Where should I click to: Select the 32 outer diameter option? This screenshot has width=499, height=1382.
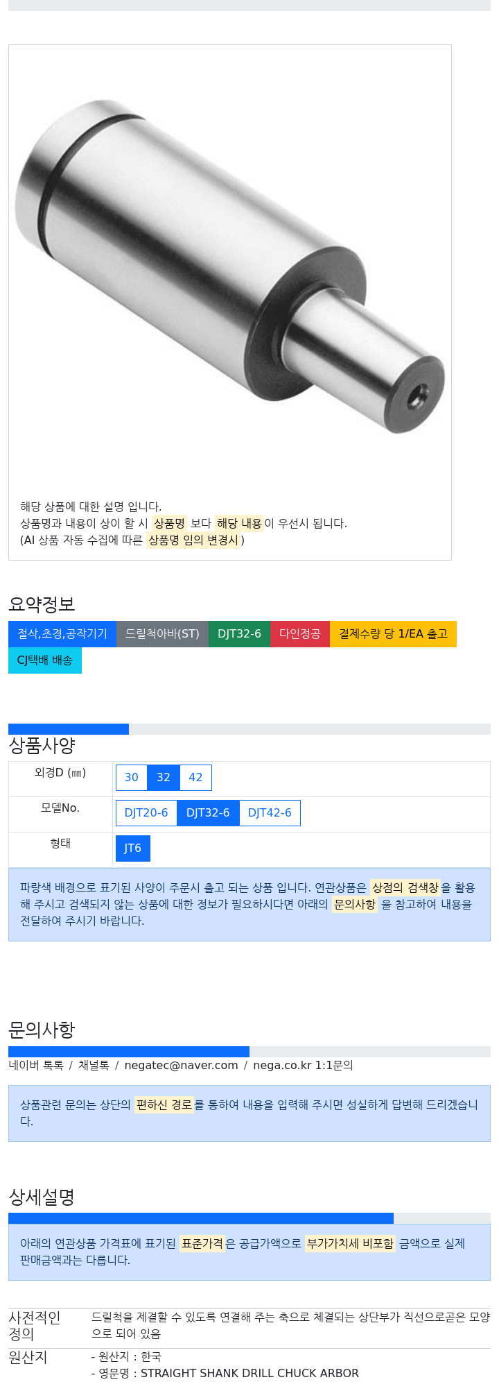164,778
